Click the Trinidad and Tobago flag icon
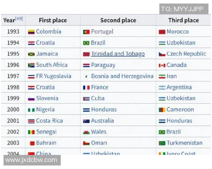This screenshot has width=212, height=169. coord(86,54)
